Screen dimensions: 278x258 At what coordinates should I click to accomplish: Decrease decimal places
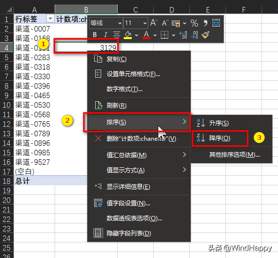tap(194, 35)
